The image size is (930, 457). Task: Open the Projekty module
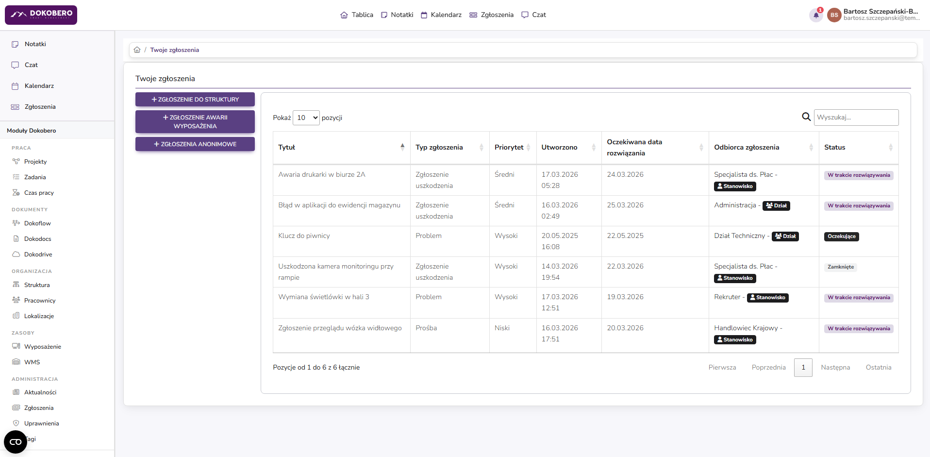tap(36, 161)
